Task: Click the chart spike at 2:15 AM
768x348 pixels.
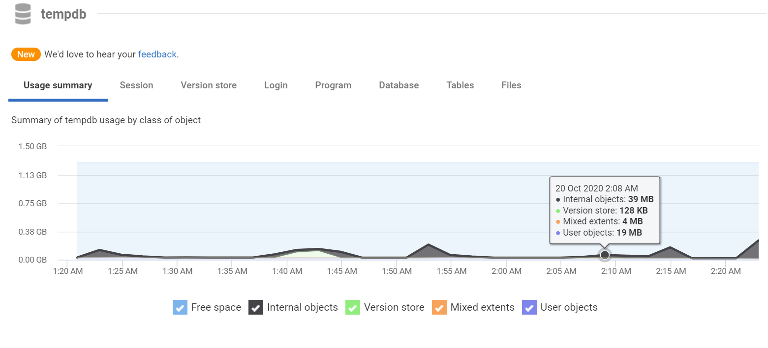Action: click(671, 248)
